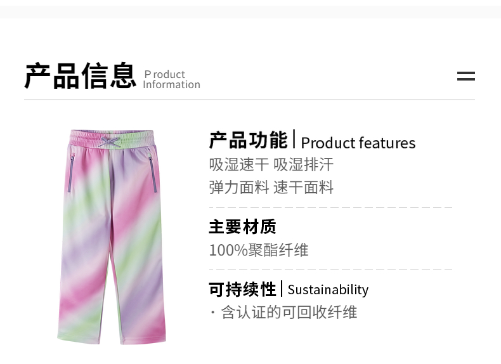Click the Product features label
This screenshot has width=501, height=364.
point(358,143)
